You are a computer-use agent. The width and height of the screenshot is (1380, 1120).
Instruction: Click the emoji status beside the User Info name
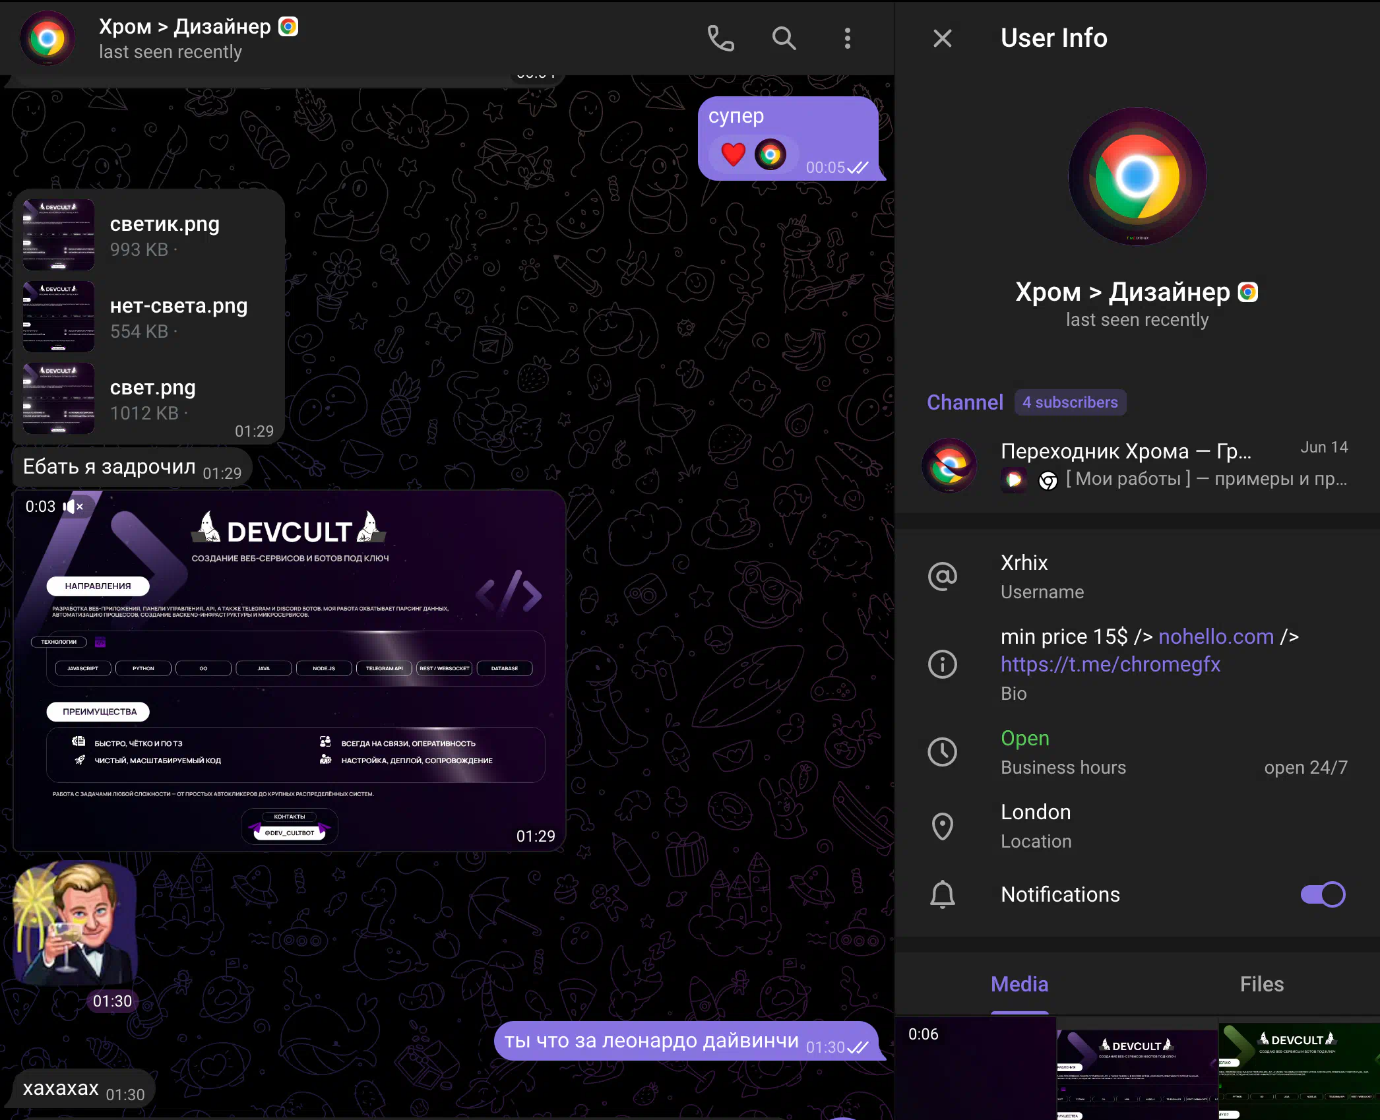click(x=1247, y=292)
